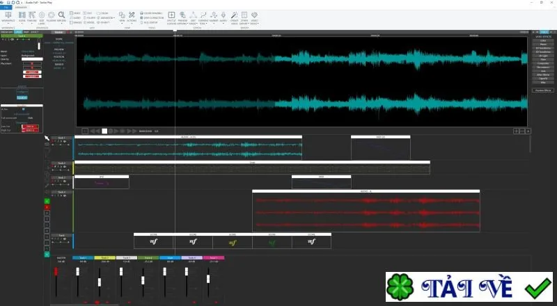The image size is (557, 306).
Task: Click the blue button in the left panel
Action: point(22,97)
